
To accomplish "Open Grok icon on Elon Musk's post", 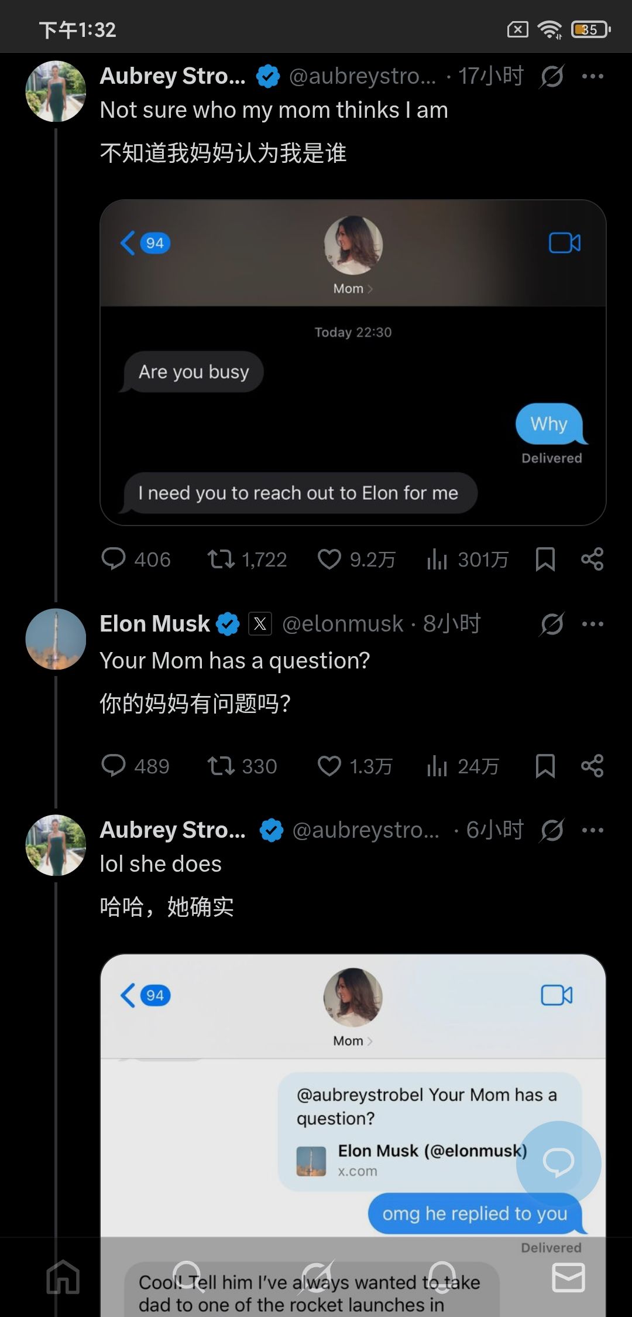I will pyautogui.click(x=552, y=624).
